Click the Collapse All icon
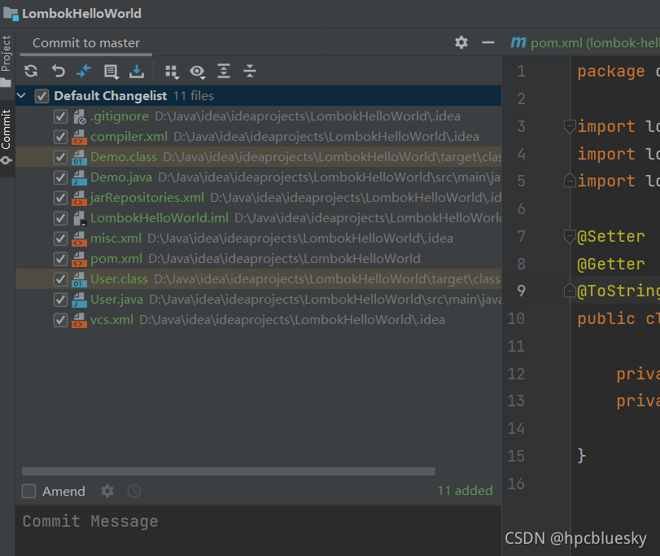660x556 pixels. tap(250, 71)
